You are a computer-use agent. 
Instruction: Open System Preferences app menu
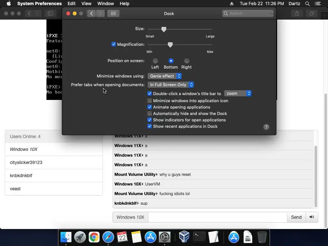39,4
